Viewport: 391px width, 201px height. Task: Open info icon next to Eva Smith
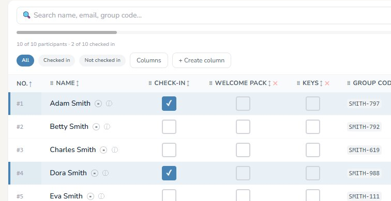(101, 196)
